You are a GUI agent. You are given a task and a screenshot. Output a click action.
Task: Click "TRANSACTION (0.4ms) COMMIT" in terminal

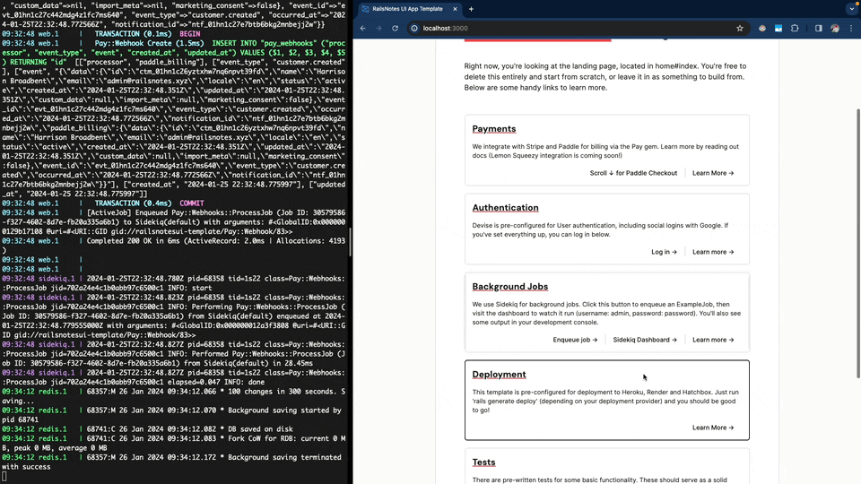[150, 203]
